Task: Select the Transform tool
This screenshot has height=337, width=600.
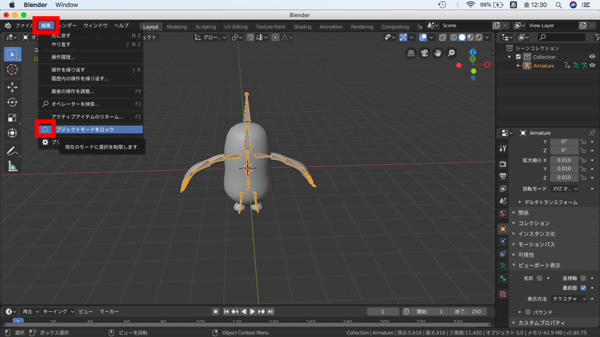Action: point(13,133)
